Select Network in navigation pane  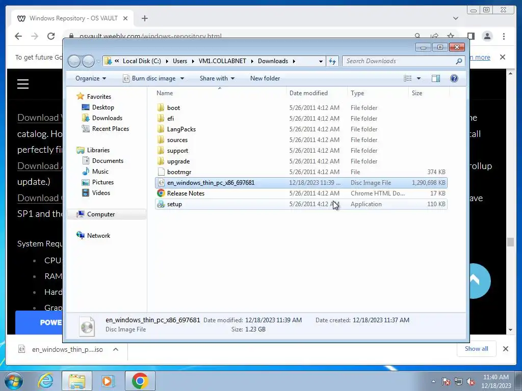tap(98, 235)
